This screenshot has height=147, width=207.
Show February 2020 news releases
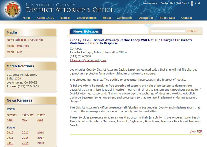coord(28,115)
